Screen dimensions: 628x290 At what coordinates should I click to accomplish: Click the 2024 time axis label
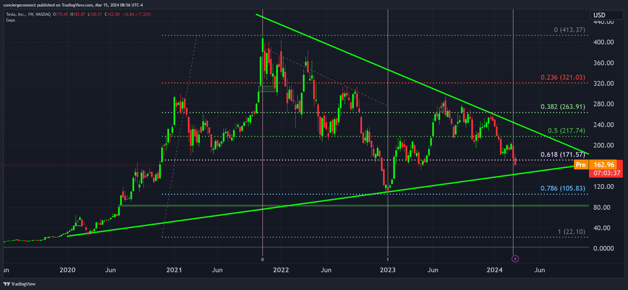tap(495, 270)
